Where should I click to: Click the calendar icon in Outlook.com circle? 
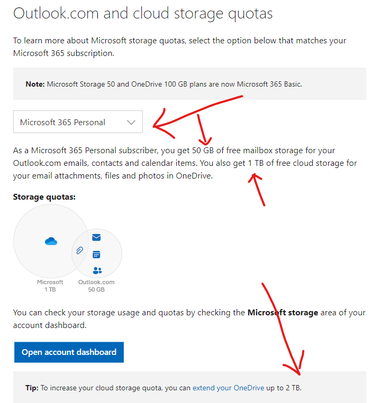[96, 255]
